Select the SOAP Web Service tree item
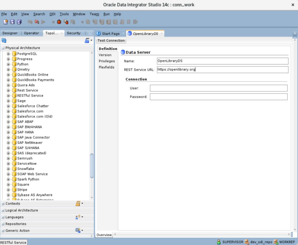The image size is (298, 245). click(33, 174)
